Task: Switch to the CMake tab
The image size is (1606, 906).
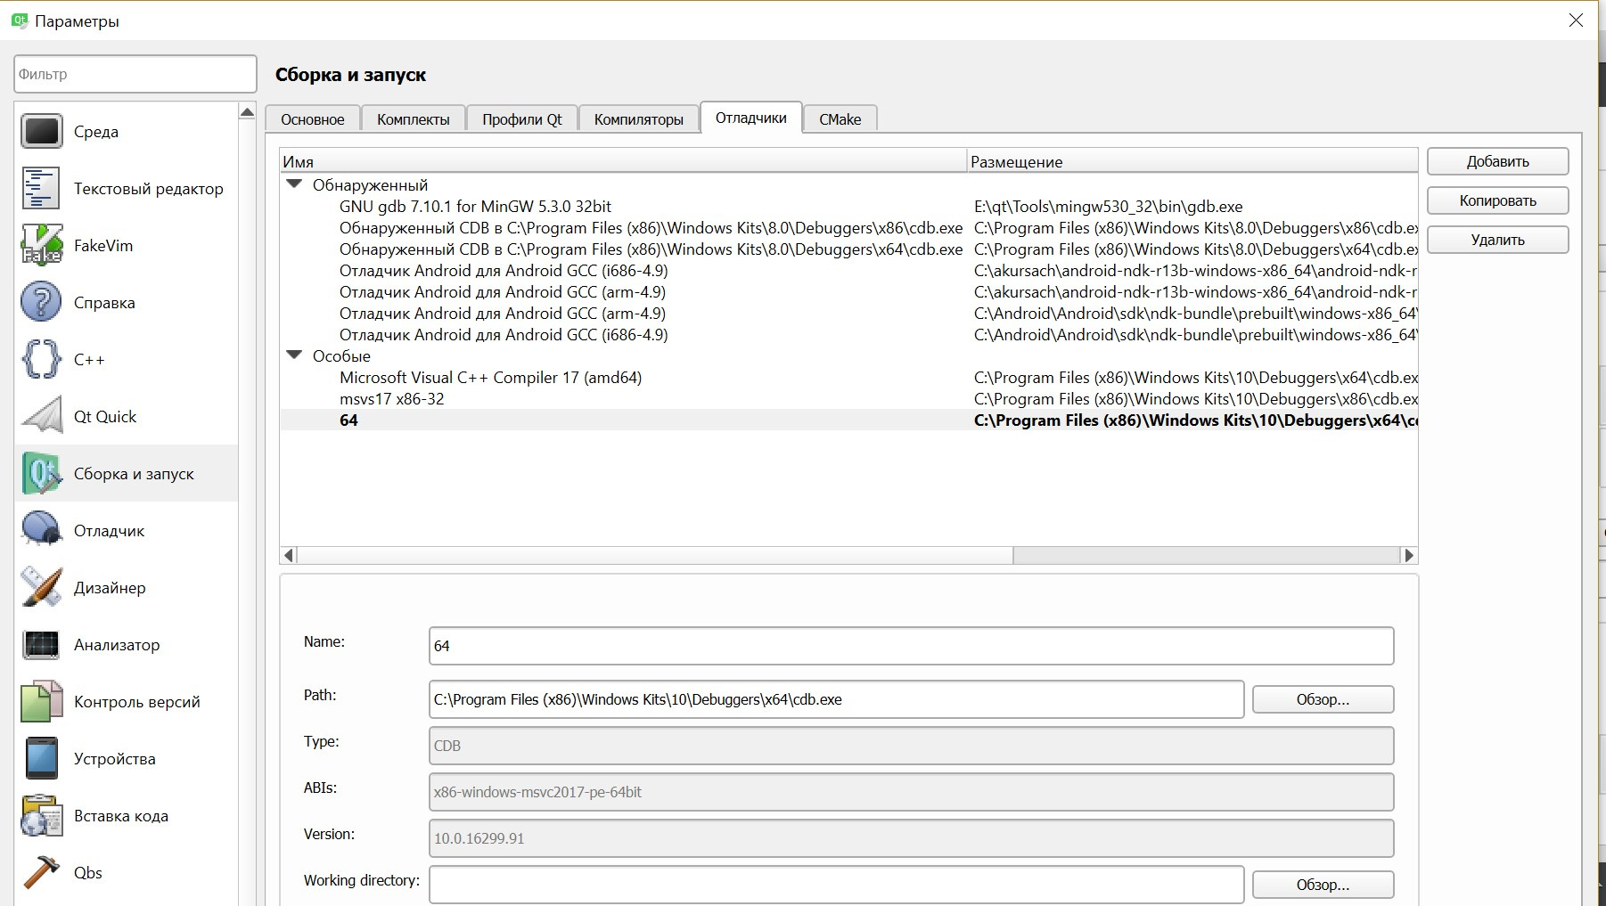Action: coord(840,119)
